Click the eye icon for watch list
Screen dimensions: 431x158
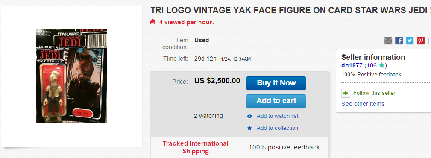pos(249,116)
